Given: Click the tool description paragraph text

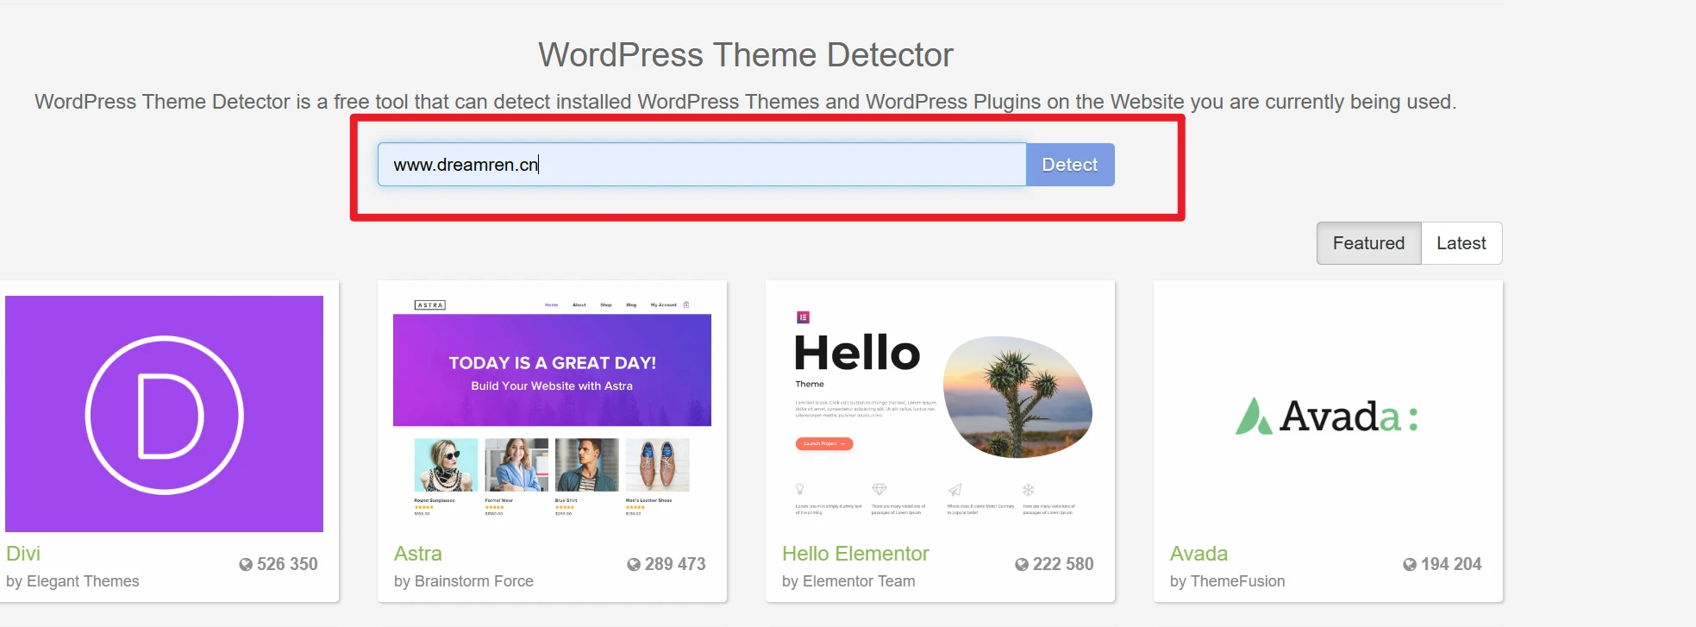Looking at the screenshot, I should (x=746, y=102).
